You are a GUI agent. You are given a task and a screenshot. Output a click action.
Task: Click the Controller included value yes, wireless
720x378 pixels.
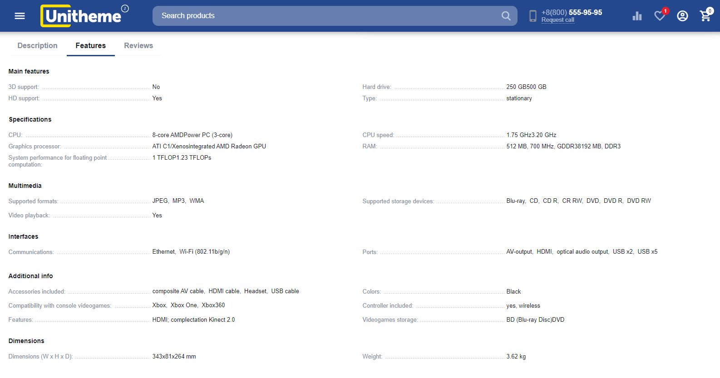coord(523,305)
